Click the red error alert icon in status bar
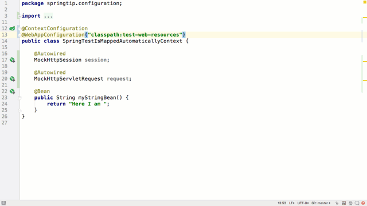This screenshot has height=206, width=367. tap(363, 203)
